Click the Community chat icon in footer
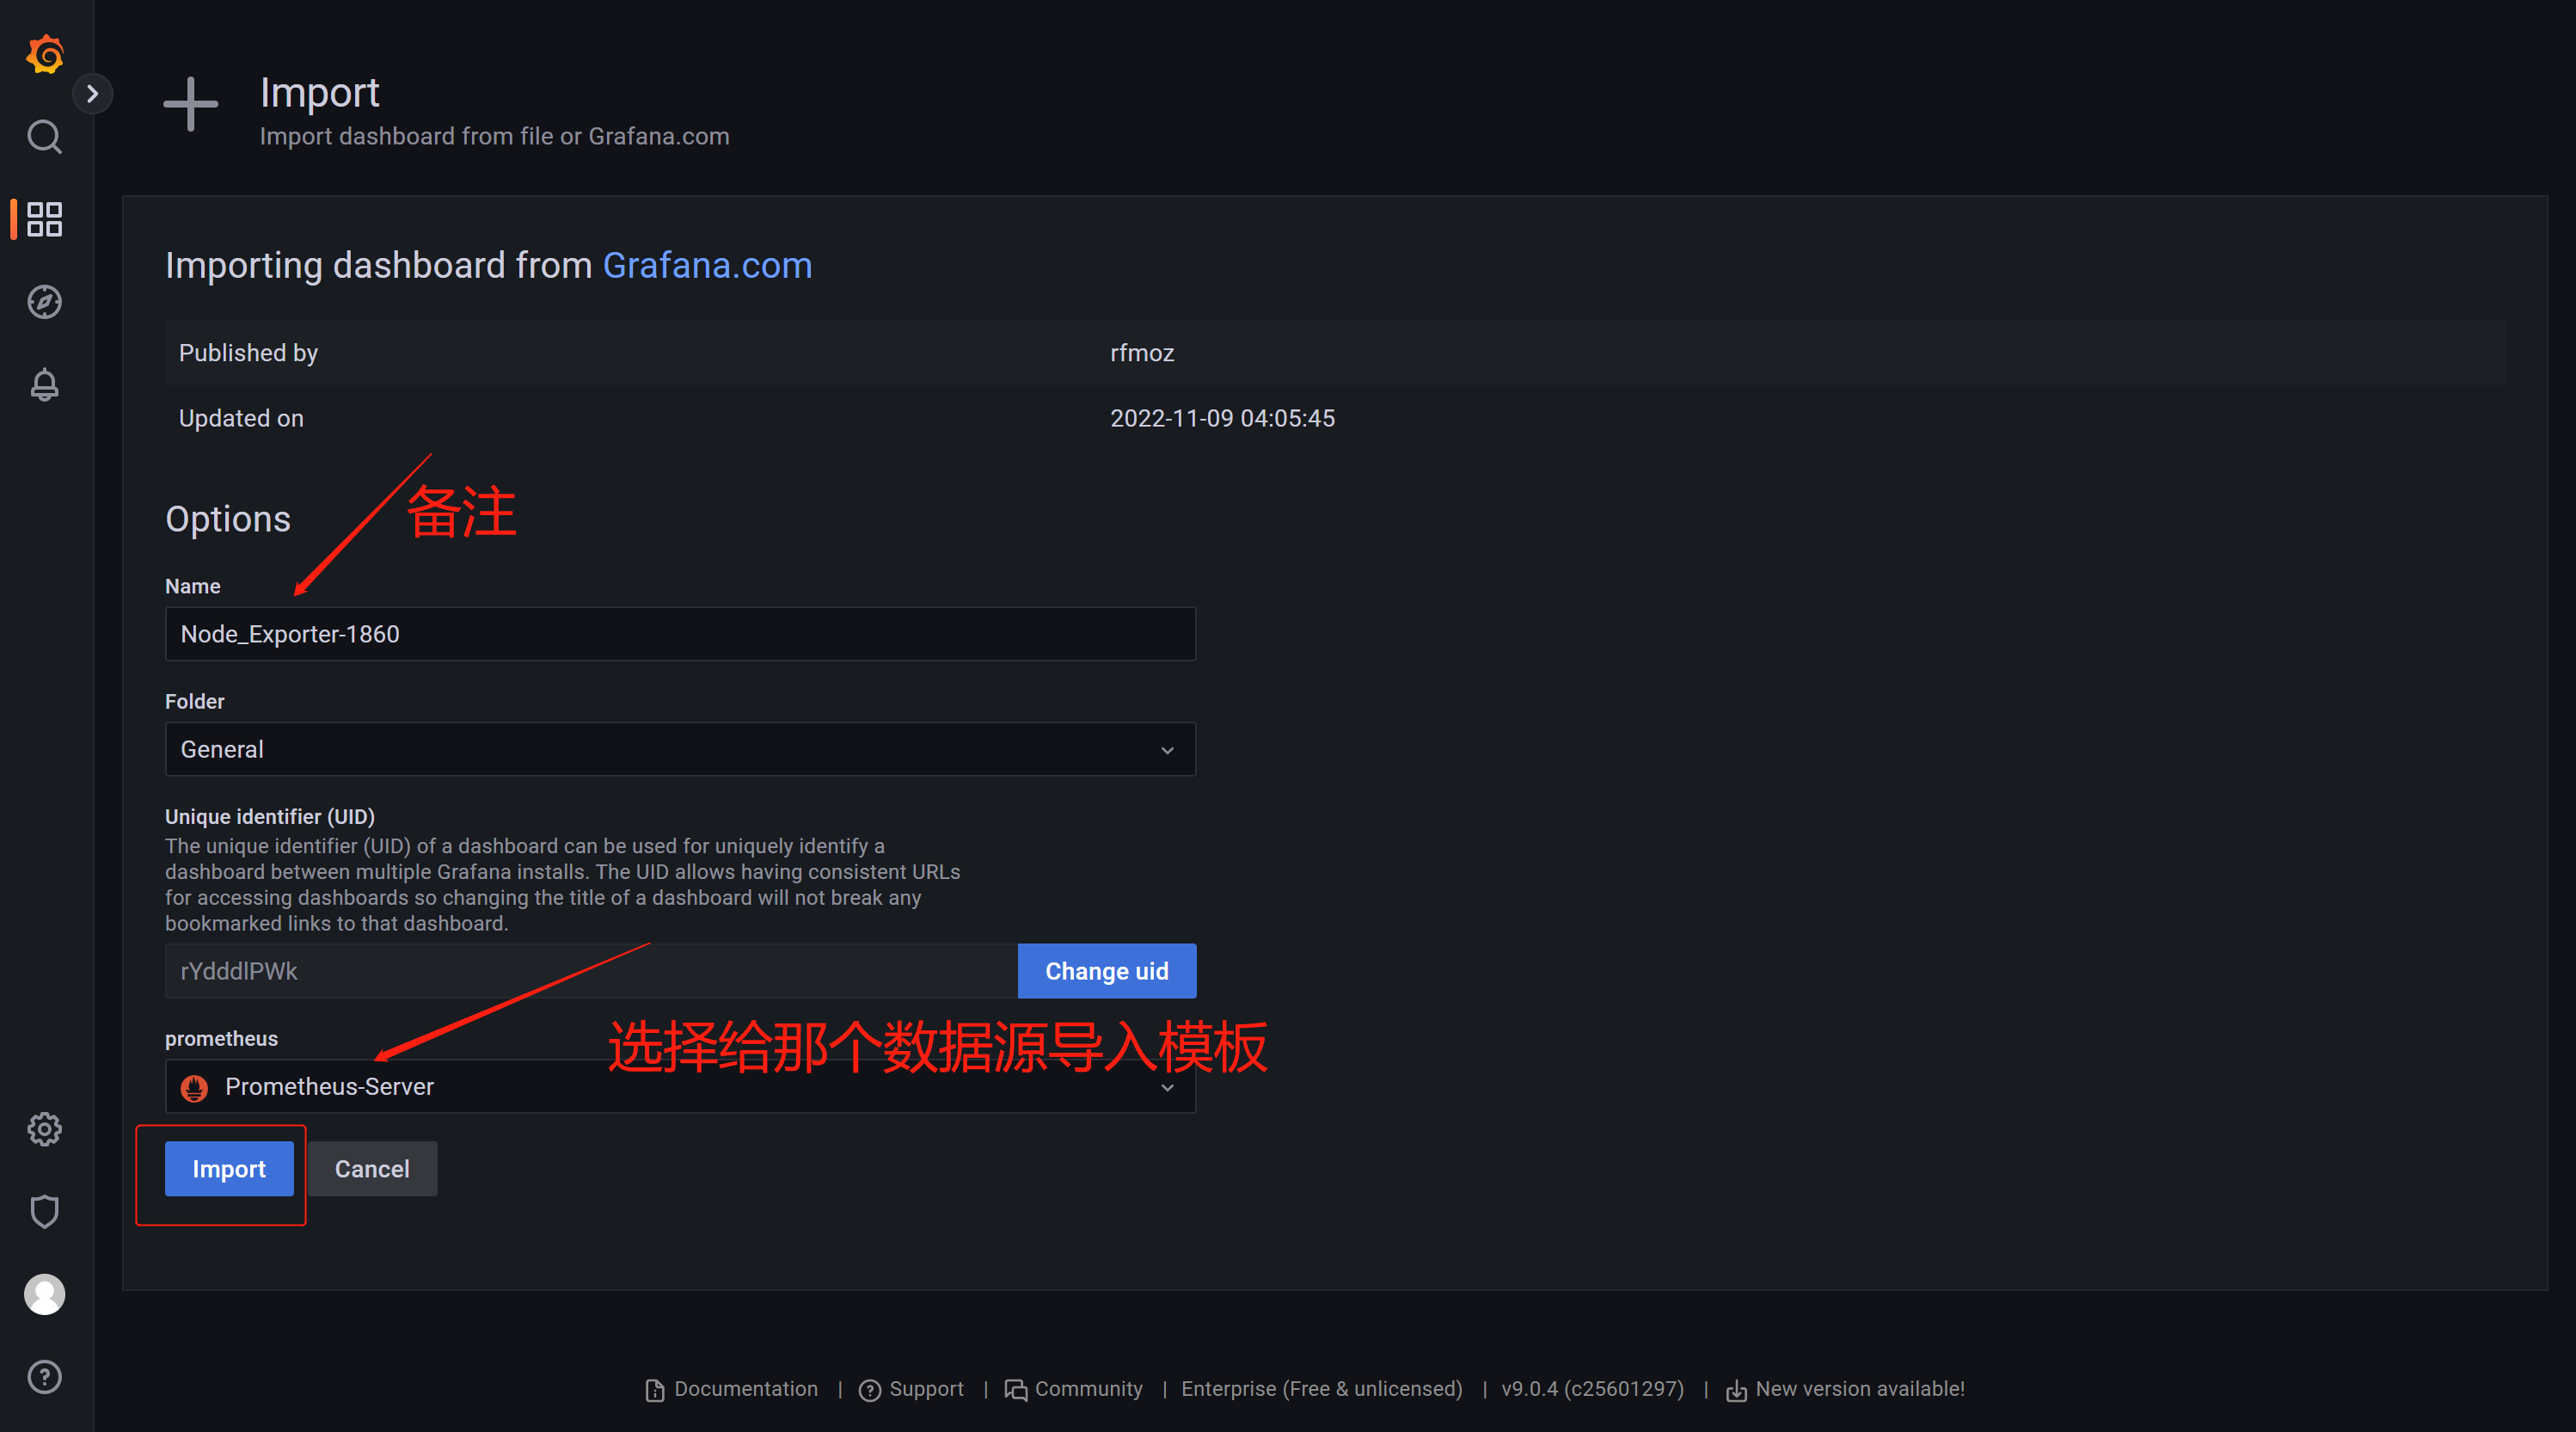The width and height of the screenshot is (2576, 1432). pos(1016,1390)
